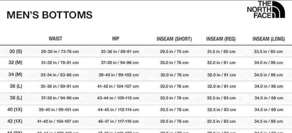Click short inseam cell reading 29.5 in / 75 cm

(174, 52)
